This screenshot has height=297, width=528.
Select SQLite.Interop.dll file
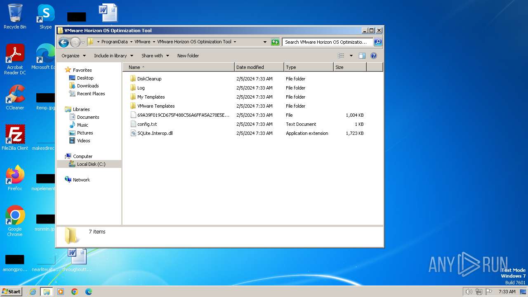click(x=155, y=133)
